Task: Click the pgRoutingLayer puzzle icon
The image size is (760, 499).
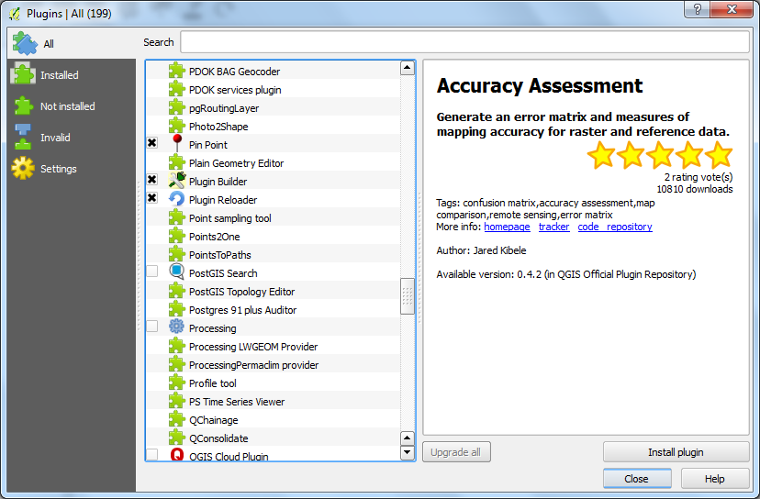Action: (177, 107)
